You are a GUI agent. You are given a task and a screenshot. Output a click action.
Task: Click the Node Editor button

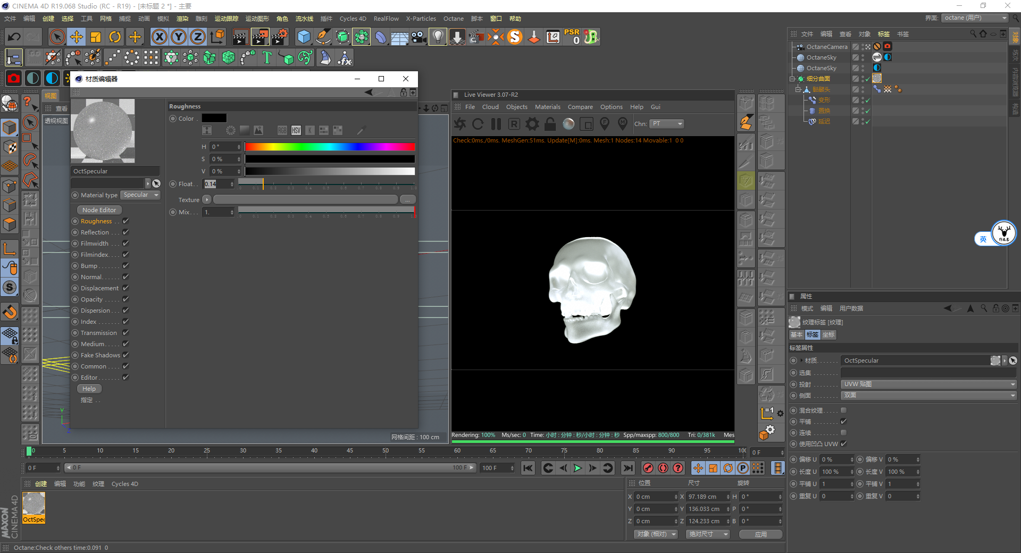[99, 210]
